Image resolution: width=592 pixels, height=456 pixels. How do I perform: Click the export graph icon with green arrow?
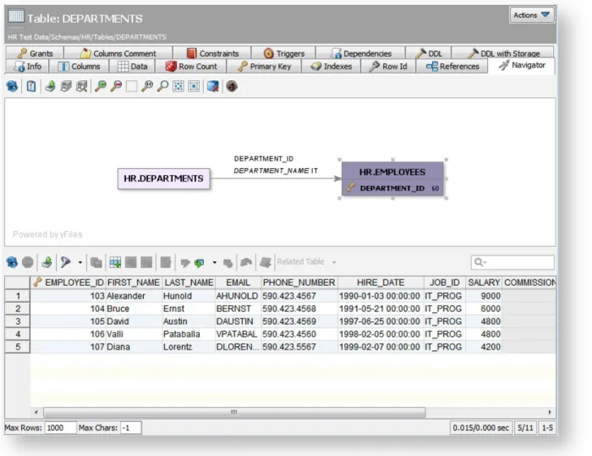50,86
